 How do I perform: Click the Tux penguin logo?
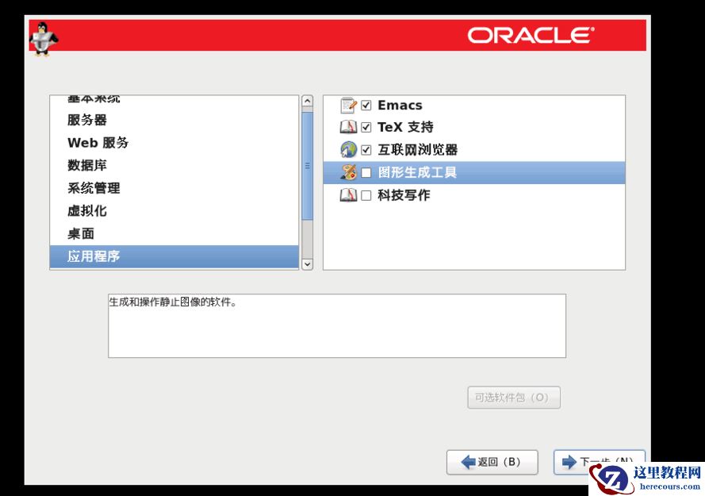(x=43, y=38)
